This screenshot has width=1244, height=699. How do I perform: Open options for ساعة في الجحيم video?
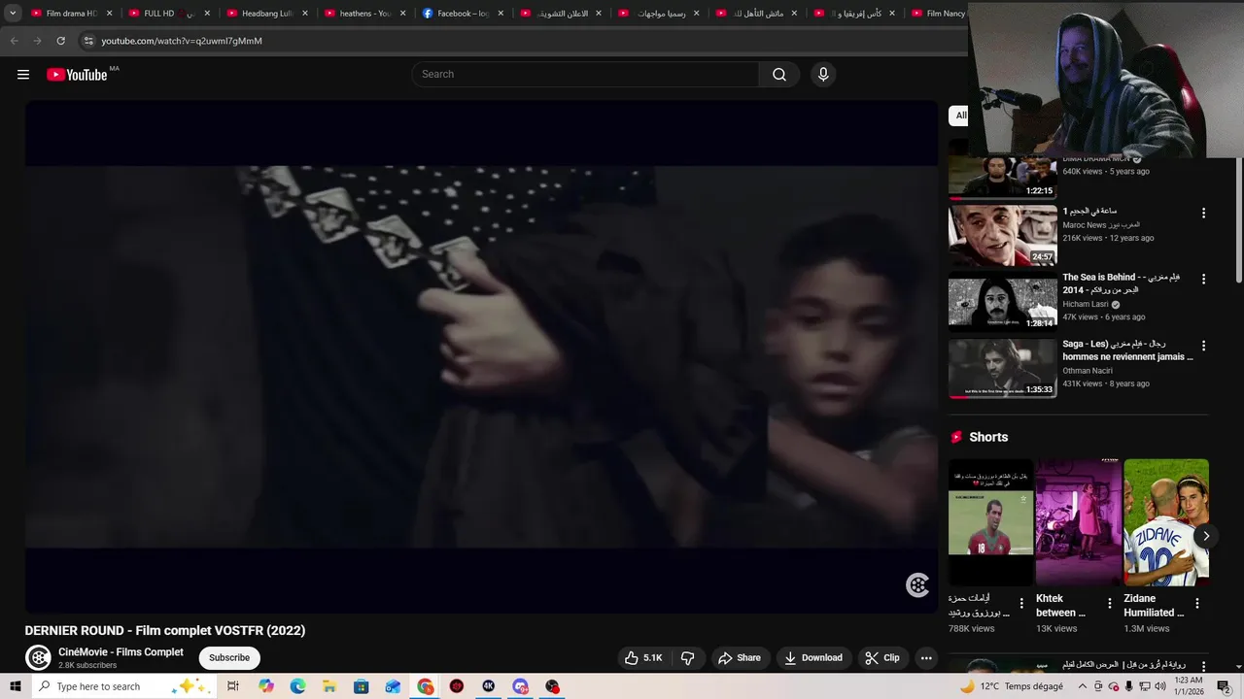[x=1203, y=213]
